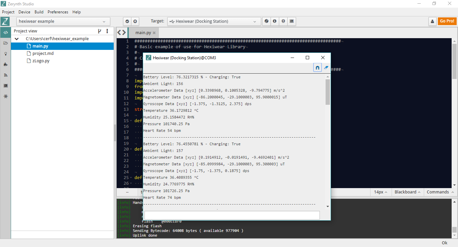This screenshot has height=247, width=458.
Task: Click the Ok status in status bar
Action: point(445,243)
